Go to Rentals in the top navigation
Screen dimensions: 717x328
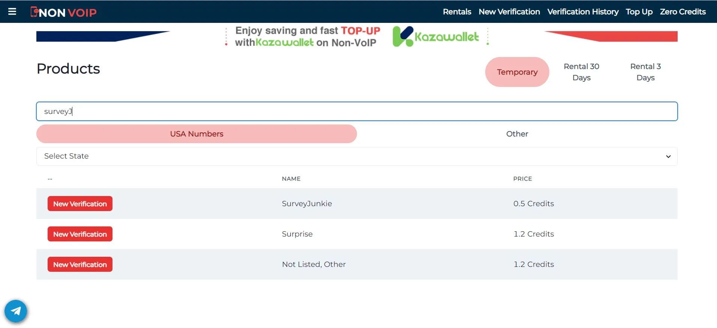click(x=457, y=12)
